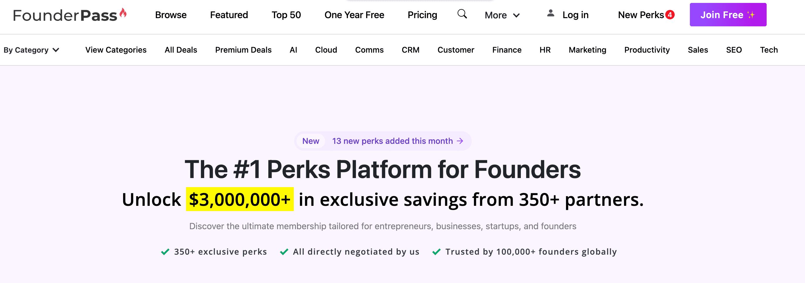This screenshot has width=805, height=283.
Task: Switch to the Featured tab
Action: pos(229,15)
